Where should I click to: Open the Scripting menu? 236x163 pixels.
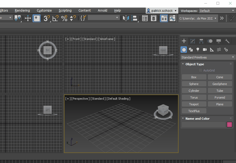[65, 11]
